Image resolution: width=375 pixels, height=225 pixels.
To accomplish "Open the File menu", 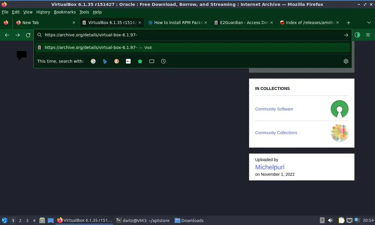I will tap(5, 12).
